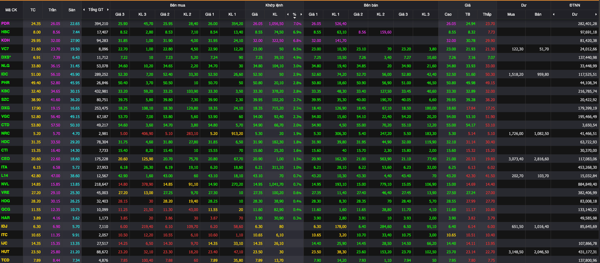This screenshot has width=600, height=263.
Task: Click IDC Dư Mua value 1,518,20
Action: click(516, 75)
